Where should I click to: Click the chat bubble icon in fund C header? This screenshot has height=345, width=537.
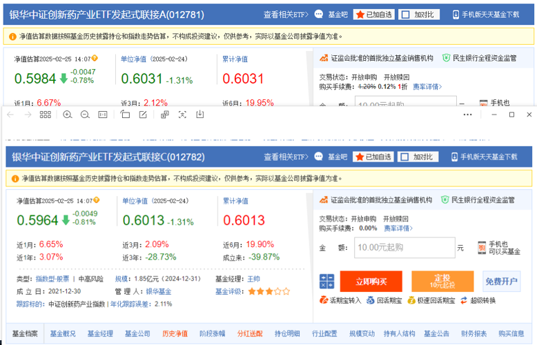[318, 157]
